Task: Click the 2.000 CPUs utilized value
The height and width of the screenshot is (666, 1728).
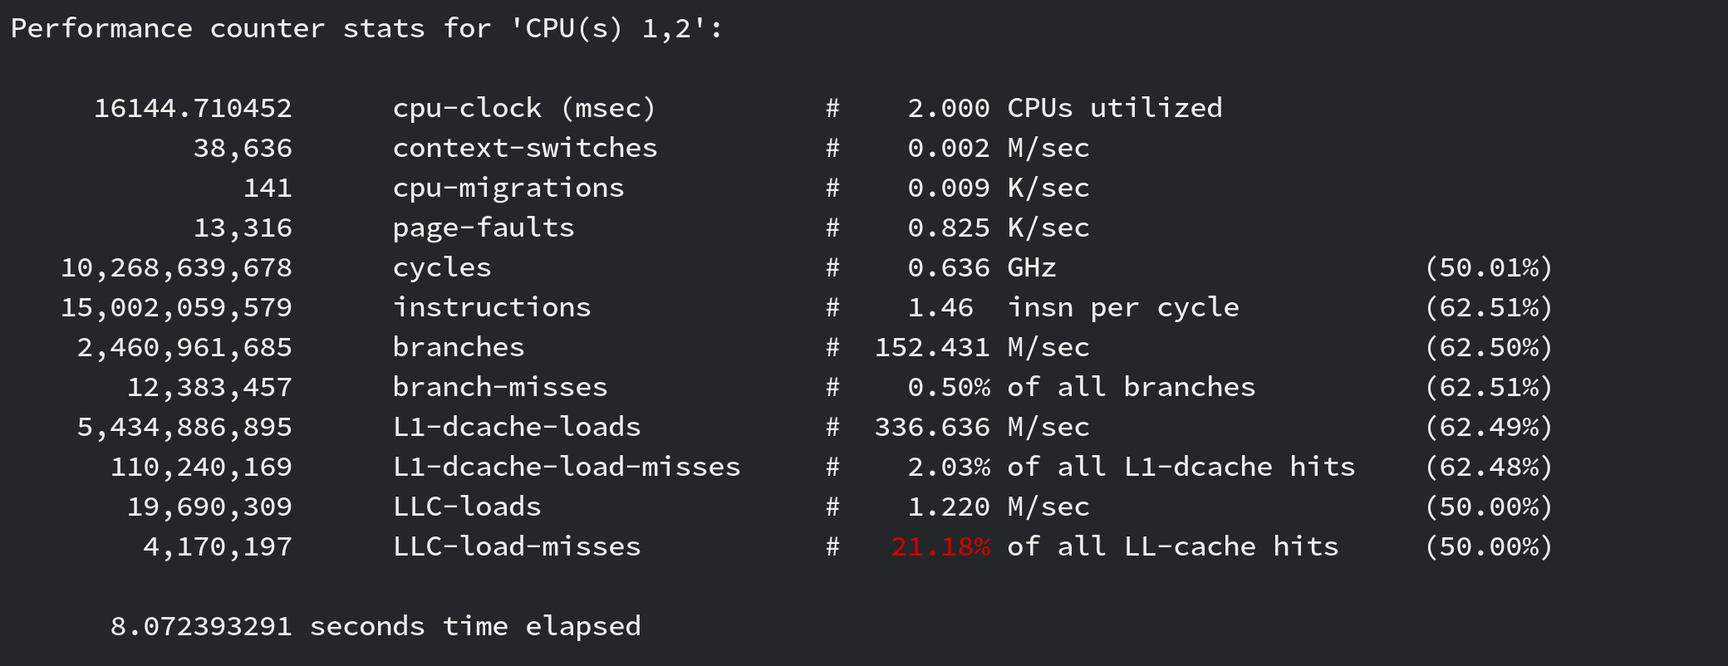Action: coord(948,109)
